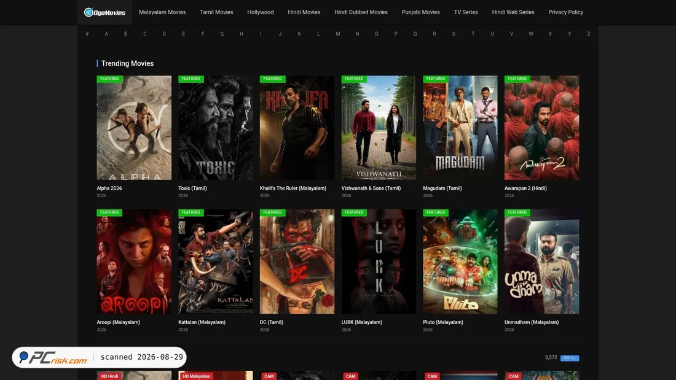The height and width of the screenshot is (380, 676).
Task: Filter movies by letter E
Action: [184, 34]
